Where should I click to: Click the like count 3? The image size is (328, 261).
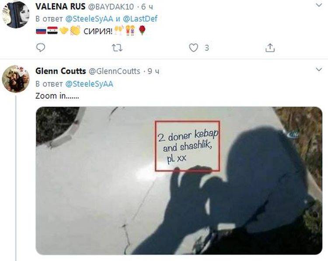pos(207,48)
